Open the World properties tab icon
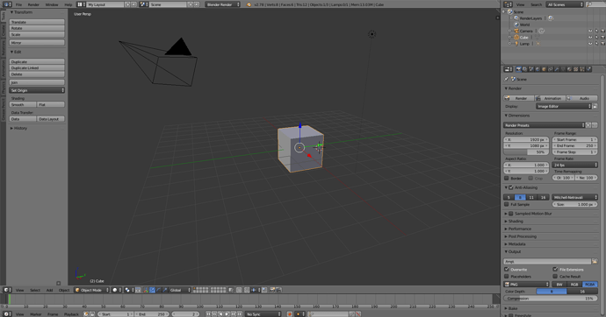The width and height of the screenshot is (606, 317). point(537,69)
